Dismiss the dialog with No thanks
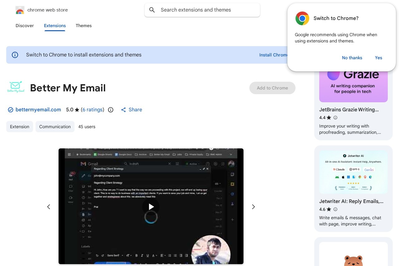 click(x=352, y=58)
